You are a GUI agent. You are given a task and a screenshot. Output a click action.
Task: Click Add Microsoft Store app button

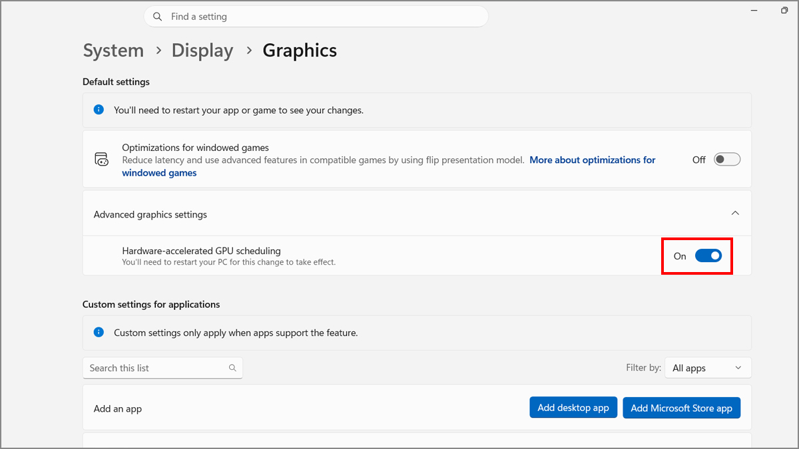(x=682, y=408)
